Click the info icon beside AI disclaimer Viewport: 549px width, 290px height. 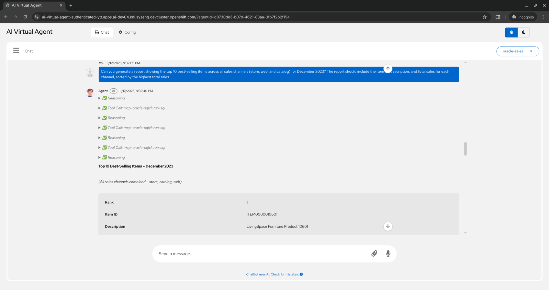click(x=301, y=274)
